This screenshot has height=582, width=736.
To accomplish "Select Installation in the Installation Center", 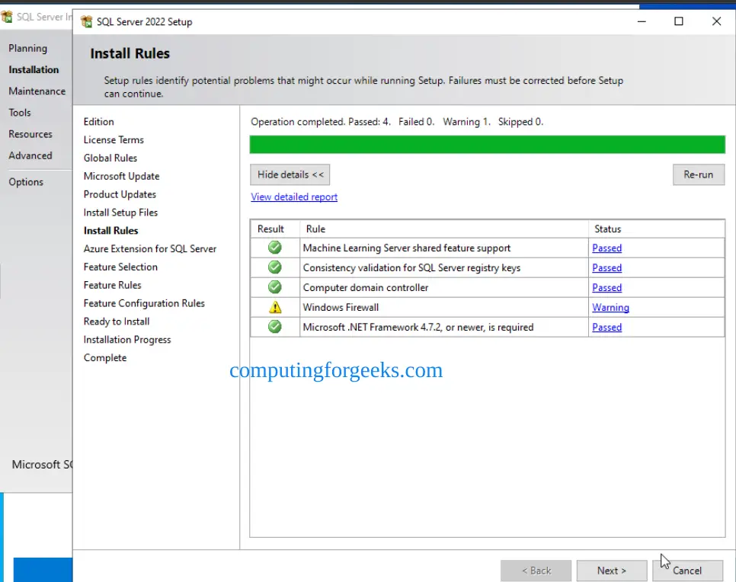I will (x=34, y=69).
